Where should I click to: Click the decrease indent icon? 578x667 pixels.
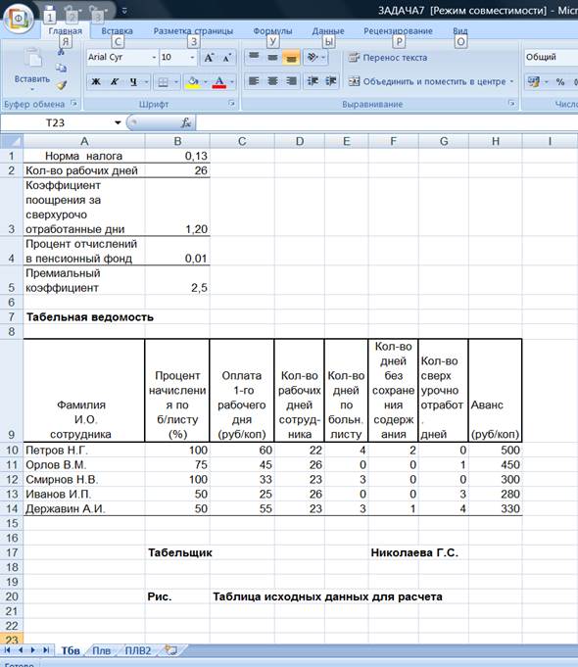click(x=313, y=81)
